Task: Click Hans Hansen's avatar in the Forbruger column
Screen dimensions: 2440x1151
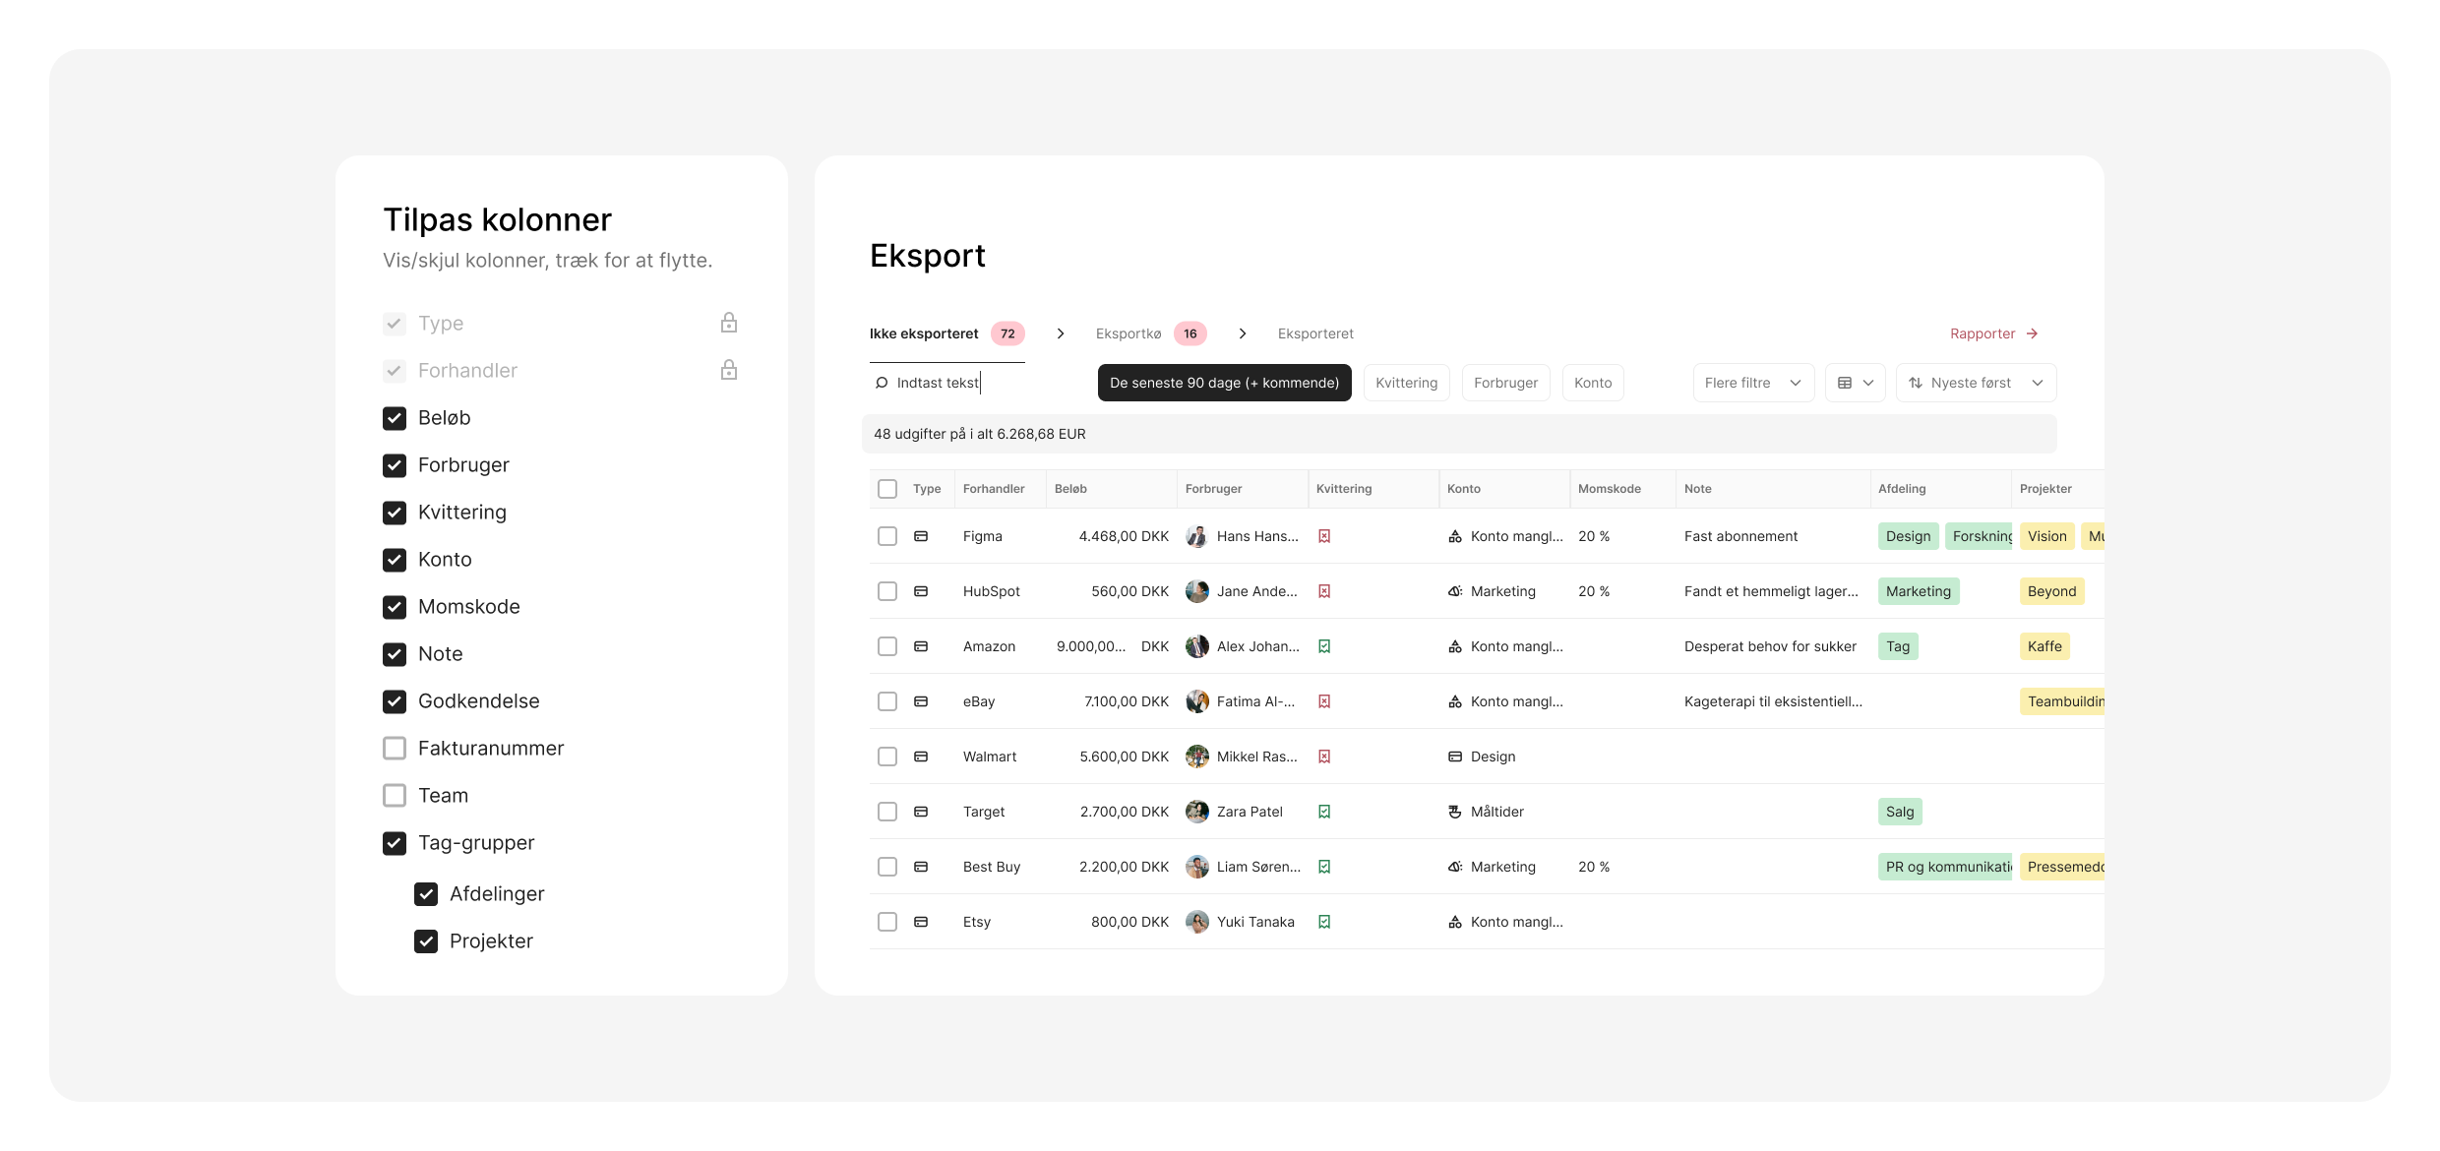Action: click(x=1196, y=536)
